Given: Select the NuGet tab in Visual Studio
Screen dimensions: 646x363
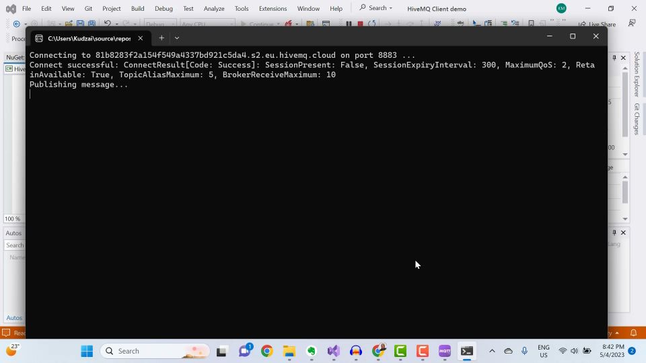Looking at the screenshot, I should pos(15,58).
